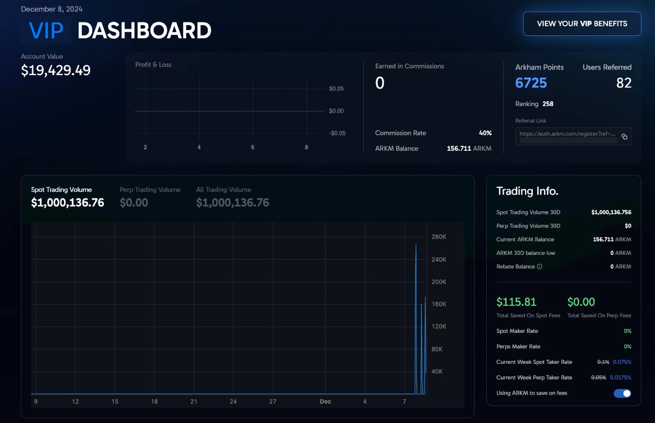Click Current Week Spot Taker Rate 0.075%

[x=622, y=362]
